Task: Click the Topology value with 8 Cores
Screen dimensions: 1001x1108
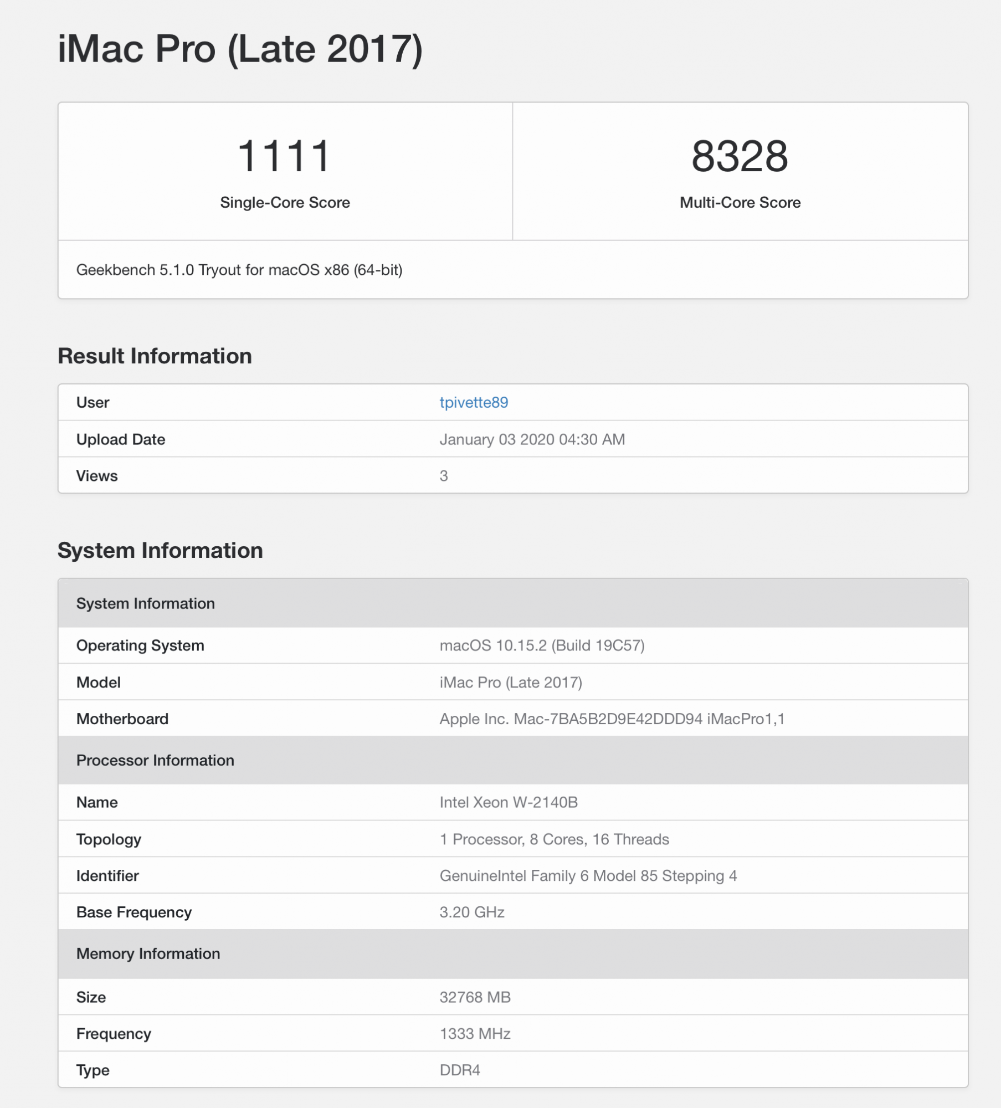Action: (554, 839)
